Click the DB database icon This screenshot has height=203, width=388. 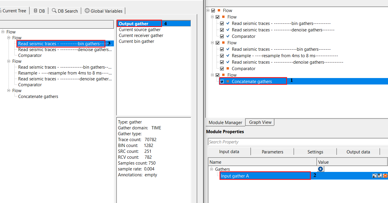pyautogui.click(x=36, y=11)
